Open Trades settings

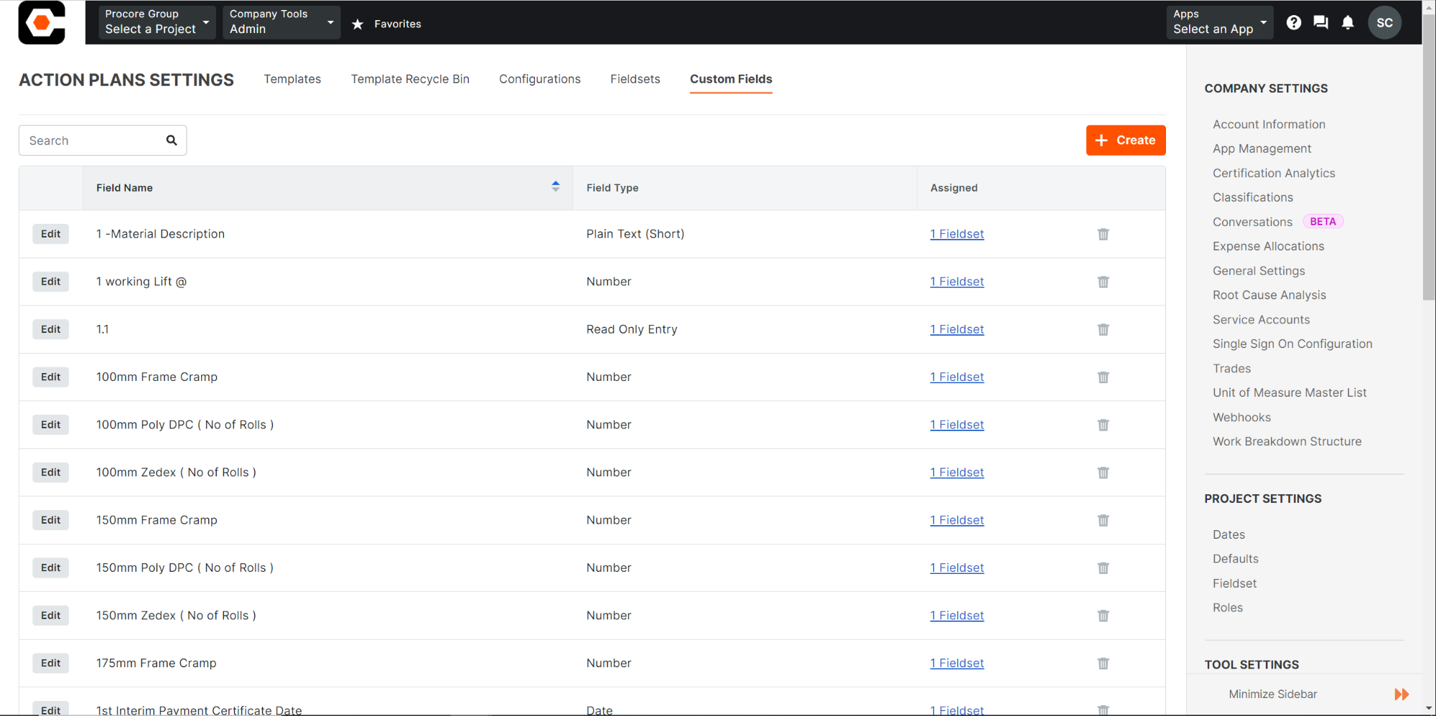click(1231, 368)
